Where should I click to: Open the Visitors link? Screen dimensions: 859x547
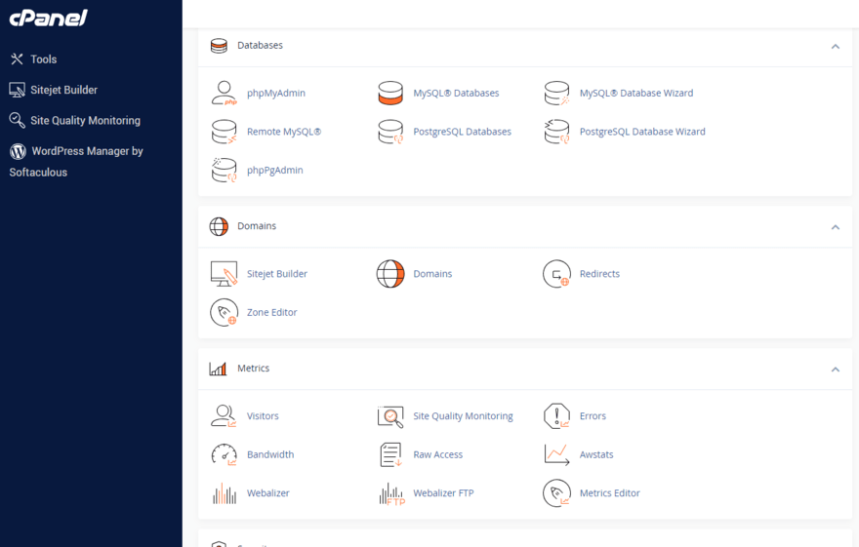point(263,415)
